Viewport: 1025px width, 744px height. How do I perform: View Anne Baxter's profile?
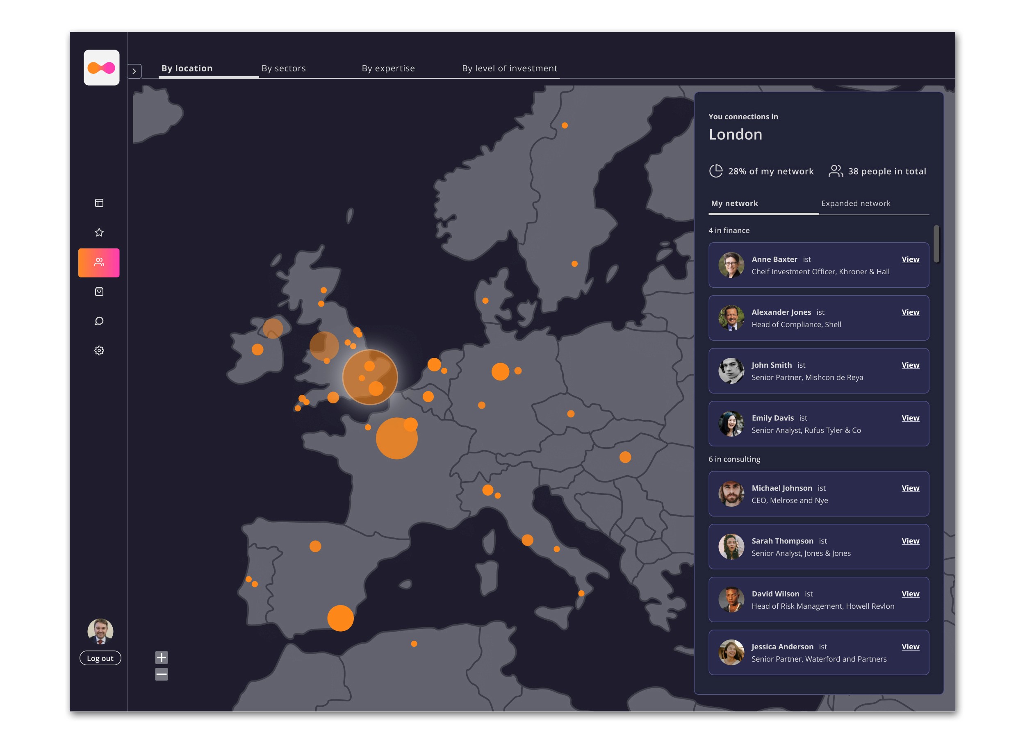(x=910, y=259)
